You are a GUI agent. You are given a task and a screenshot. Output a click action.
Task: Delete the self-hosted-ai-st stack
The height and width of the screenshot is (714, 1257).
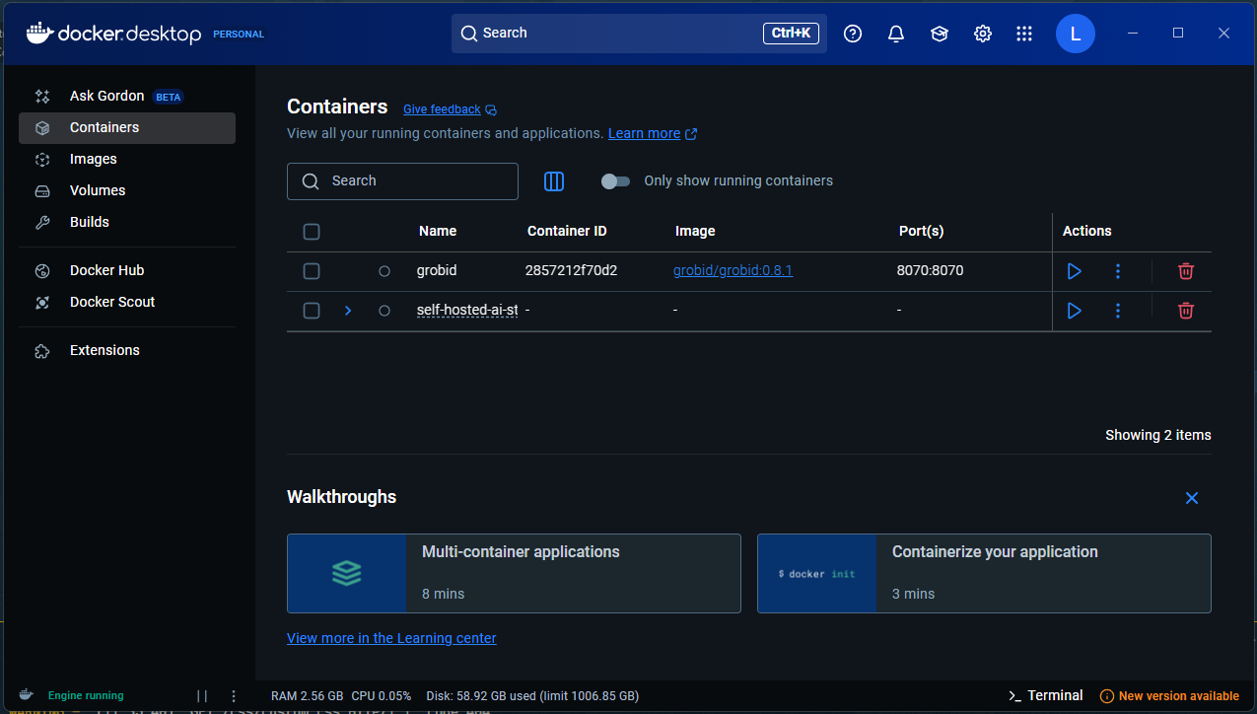click(x=1186, y=311)
